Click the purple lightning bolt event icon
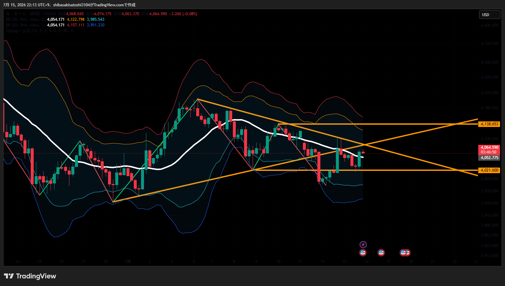This screenshot has height=286, width=505. pyautogui.click(x=363, y=244)
